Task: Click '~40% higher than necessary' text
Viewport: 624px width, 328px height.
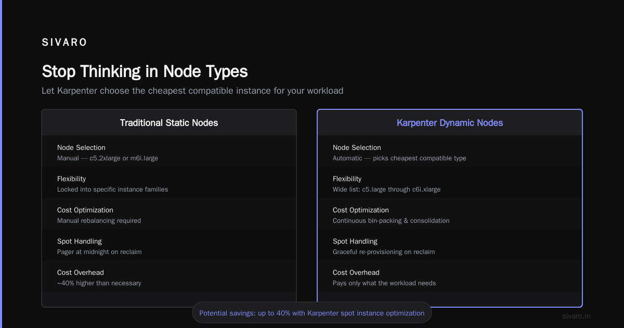Action: click(99, 283)
